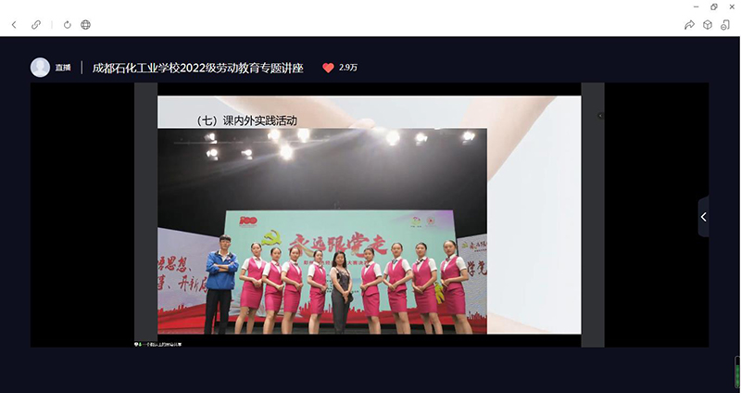Share the live stream via arrow icon
The height and width of the screenshot is (393, 741).
tap(689, 25)
